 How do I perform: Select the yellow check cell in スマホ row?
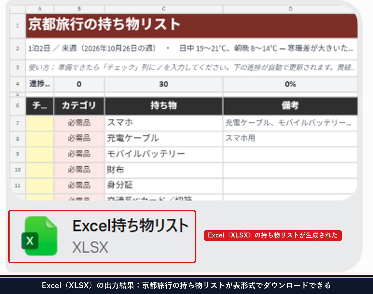pyautogui.click(x=40, y=123)
